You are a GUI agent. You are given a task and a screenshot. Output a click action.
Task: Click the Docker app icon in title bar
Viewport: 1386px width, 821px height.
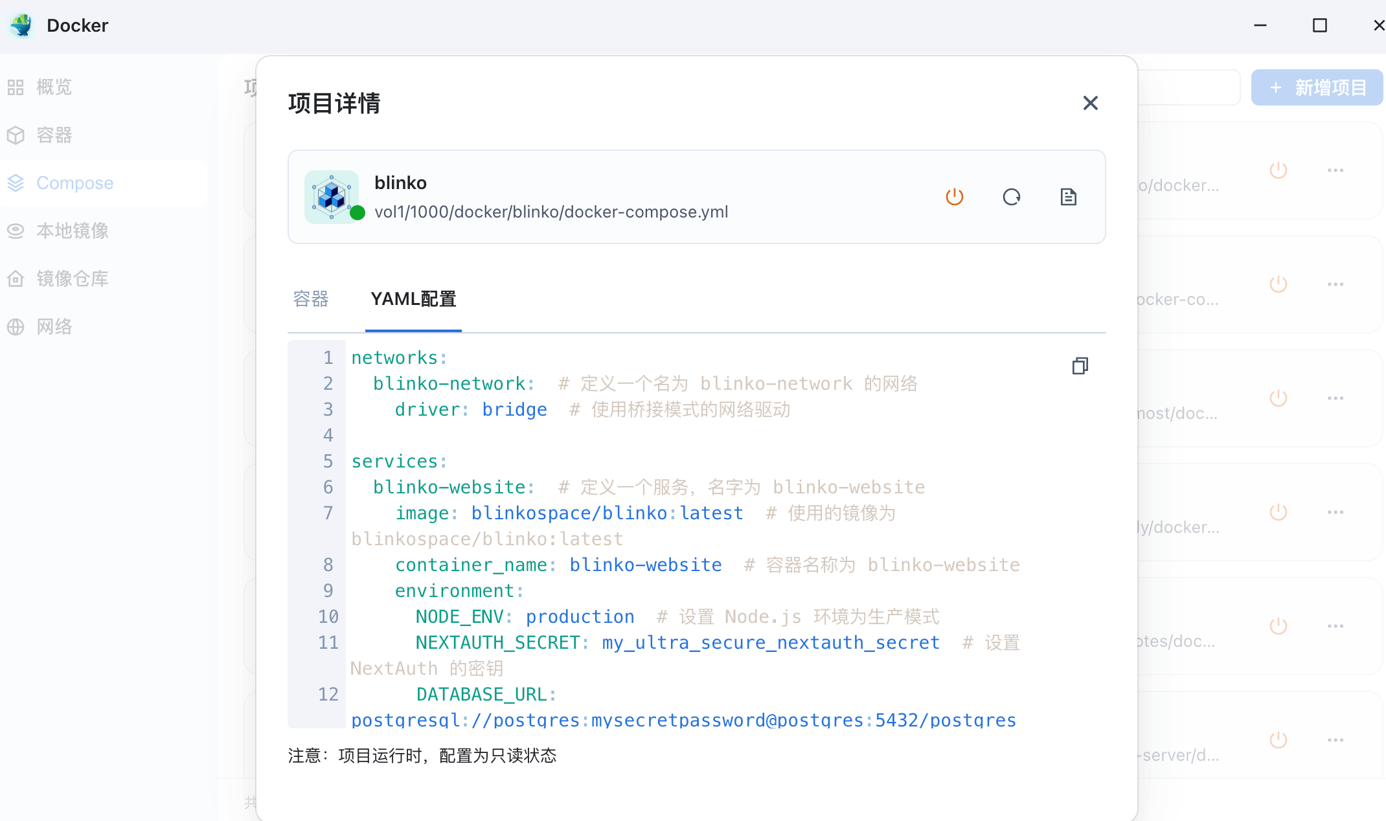pyautogui.click(x=21, y=25)
